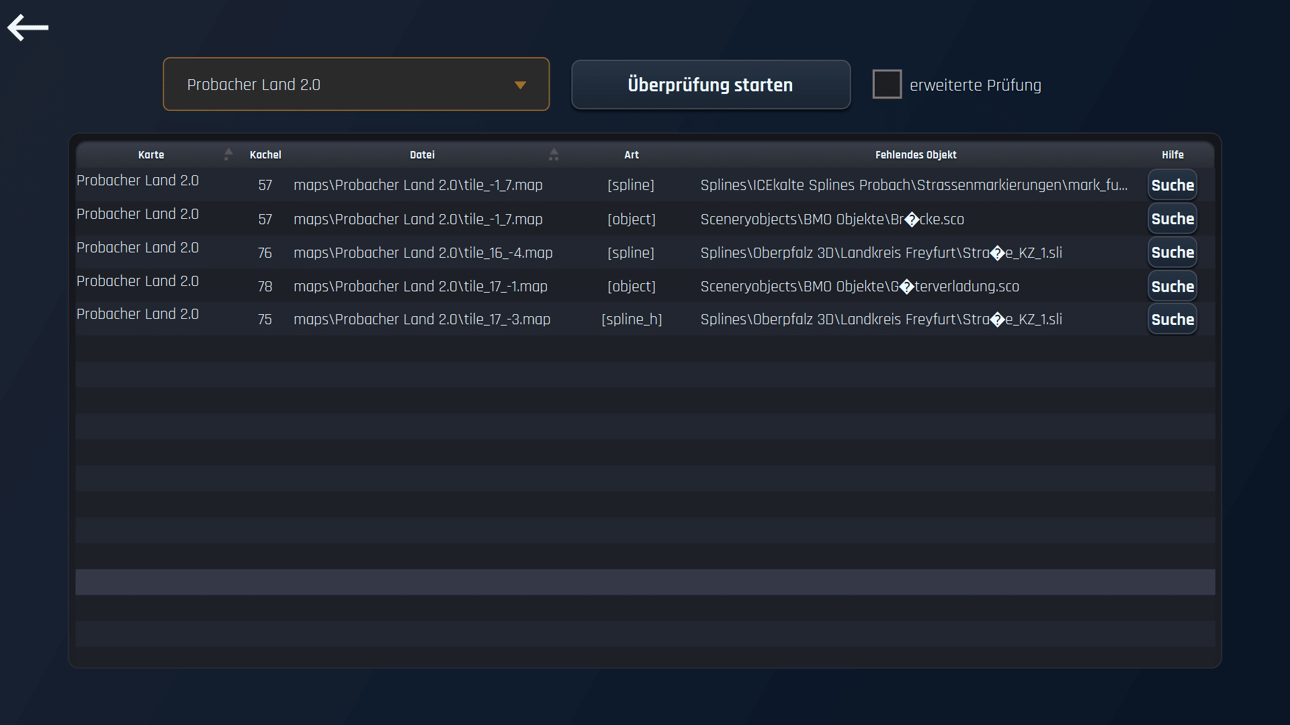
Task: Click Suche for Güterverladung.sco row
Action: [1172, 287]
